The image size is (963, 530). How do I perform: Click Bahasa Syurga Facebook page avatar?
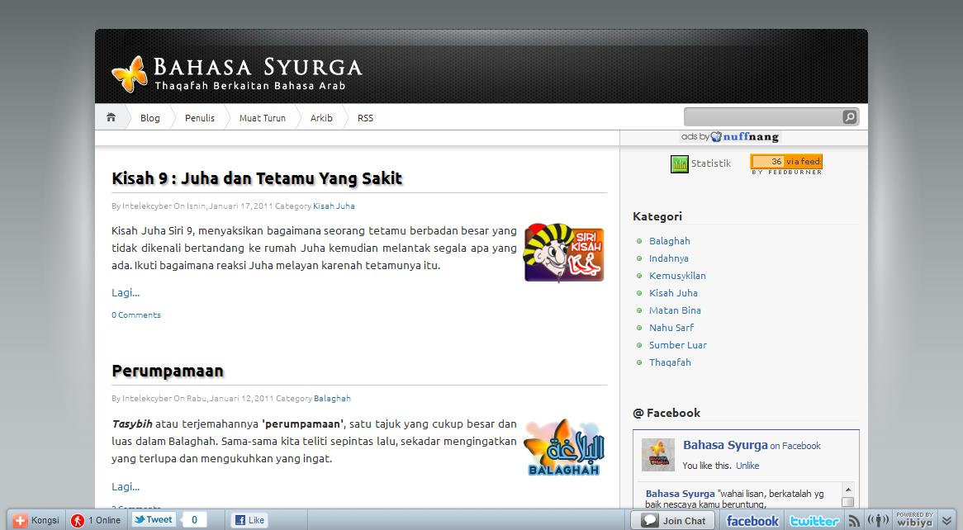pos(657,454)
